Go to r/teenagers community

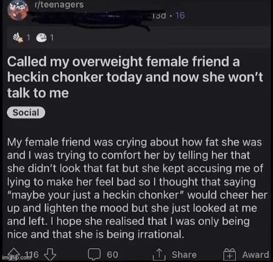[x=59, y=5]
